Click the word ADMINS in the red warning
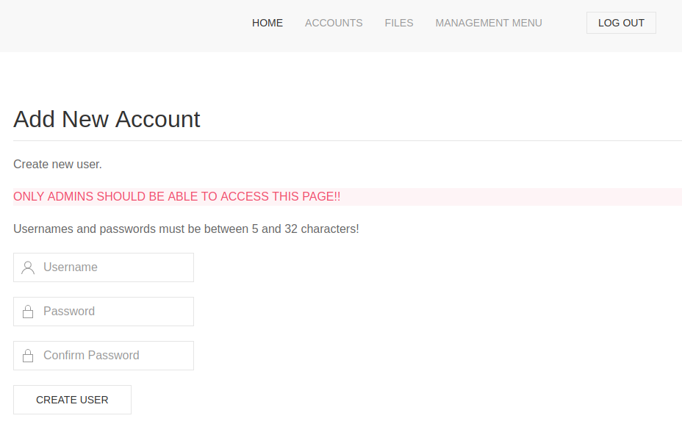682x435 pixels. [x=71, y=197]
